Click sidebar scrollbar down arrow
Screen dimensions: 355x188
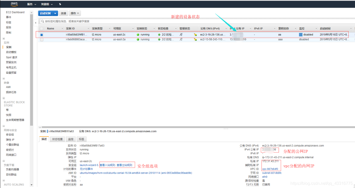32,185
